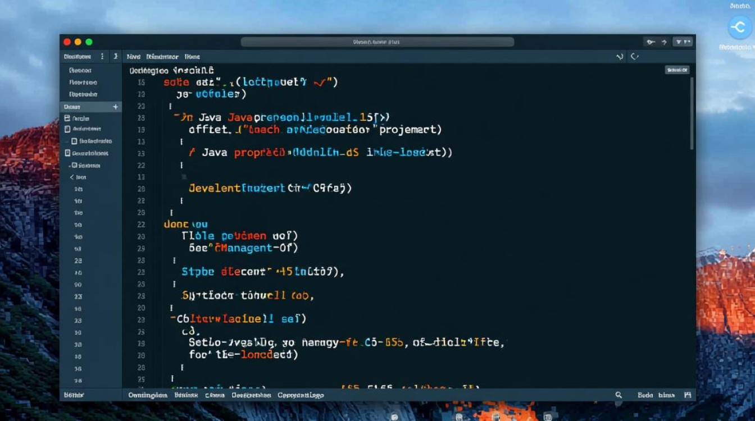
Task: Click the rightmost icon in the status bar
Action: pyautogui.click(x=686, y=395)
